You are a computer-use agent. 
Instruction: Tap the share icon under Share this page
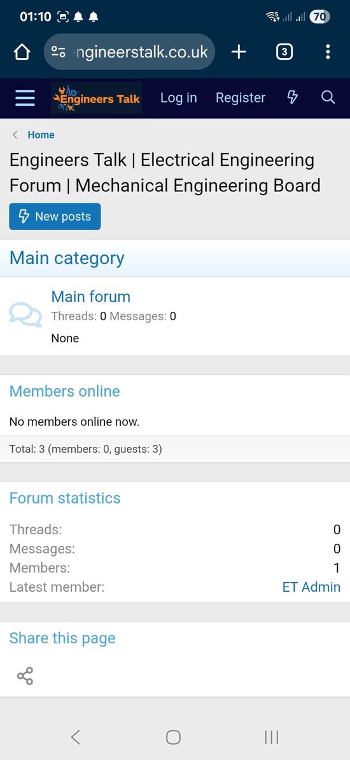tap(25, 676)
